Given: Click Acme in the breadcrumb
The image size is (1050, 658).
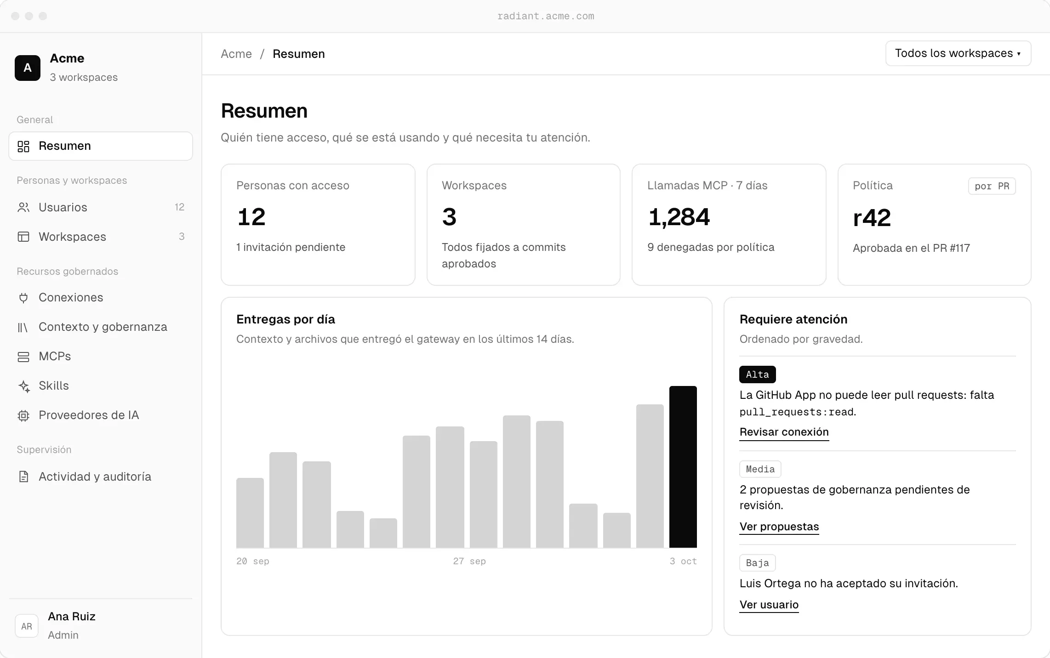Looking at the screenshot, I should (236, 54).
